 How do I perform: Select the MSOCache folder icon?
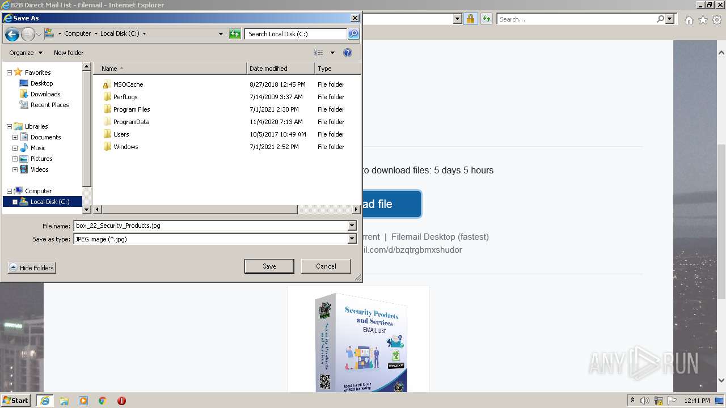105,84
